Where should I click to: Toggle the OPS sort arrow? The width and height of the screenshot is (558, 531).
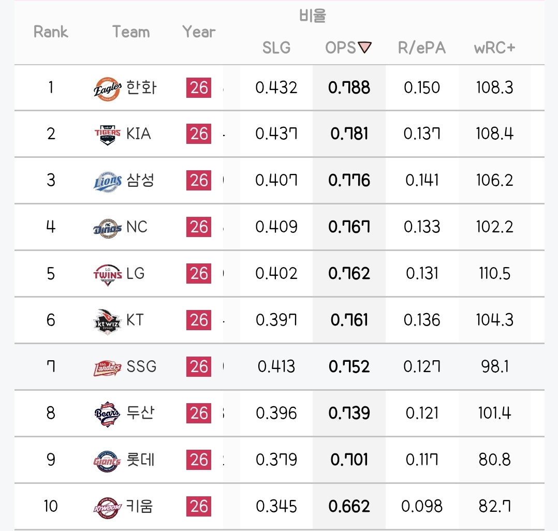pyautogui.click(x=365, y=47)
